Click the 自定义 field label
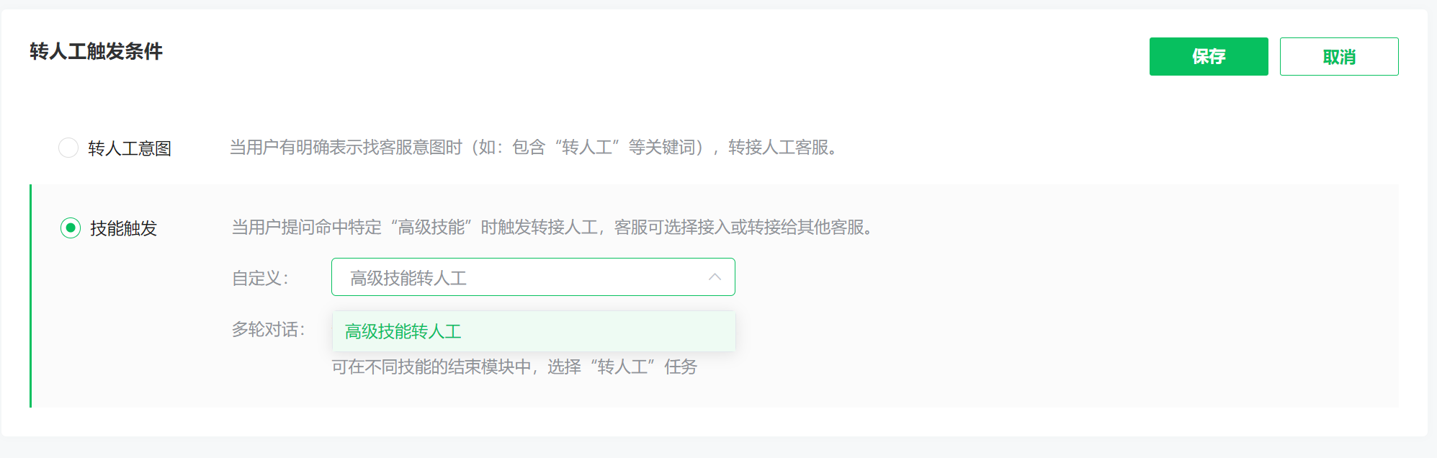1437x458 pixels. coord(260,278)
